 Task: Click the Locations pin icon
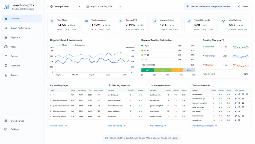6,66
